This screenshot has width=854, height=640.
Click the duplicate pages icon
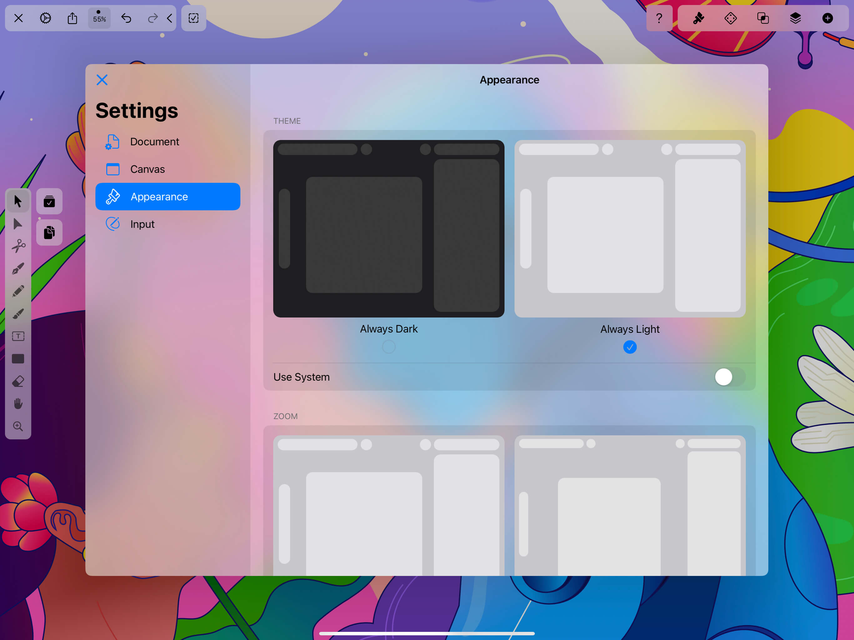click(x=49, y=232)
